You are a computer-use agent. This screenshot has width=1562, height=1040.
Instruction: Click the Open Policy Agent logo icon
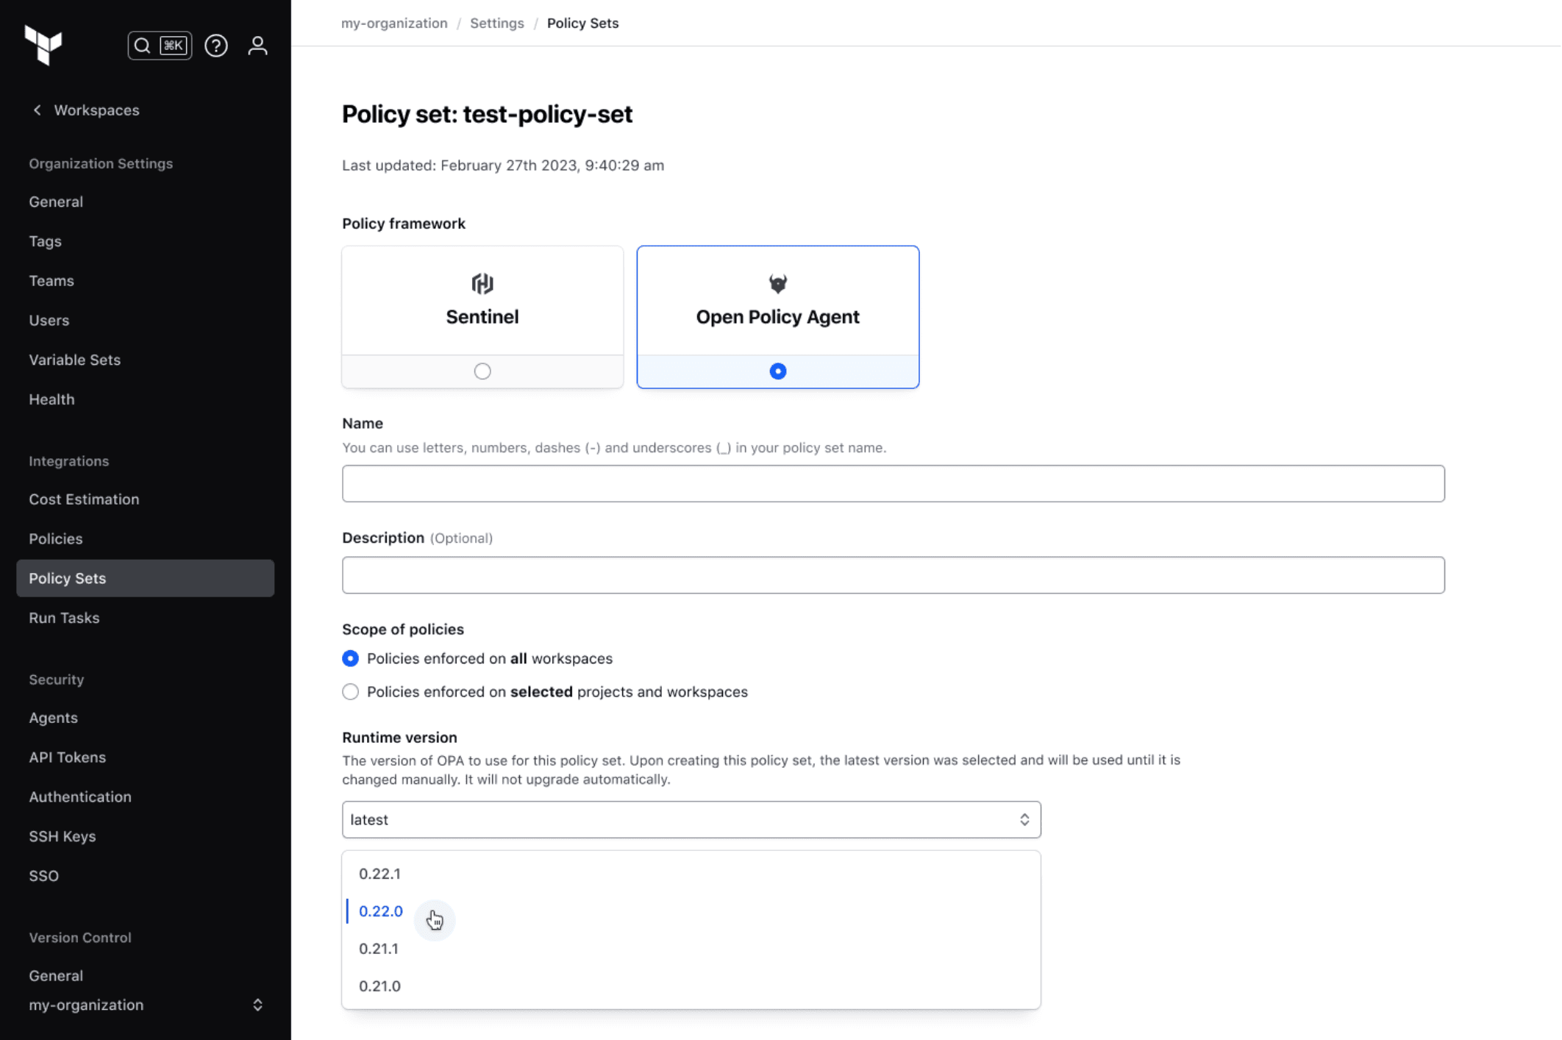pyautogui.click(x=777, y=283)
